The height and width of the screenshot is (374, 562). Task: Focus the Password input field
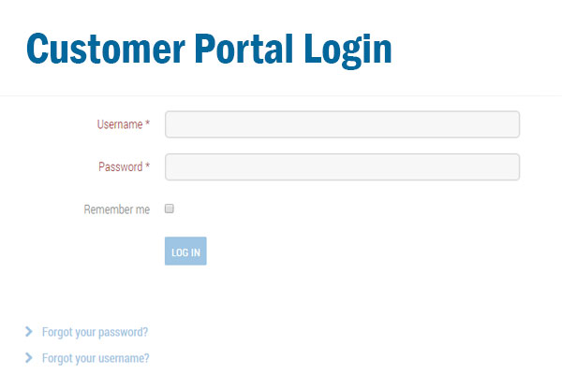(x=342, y=166)
